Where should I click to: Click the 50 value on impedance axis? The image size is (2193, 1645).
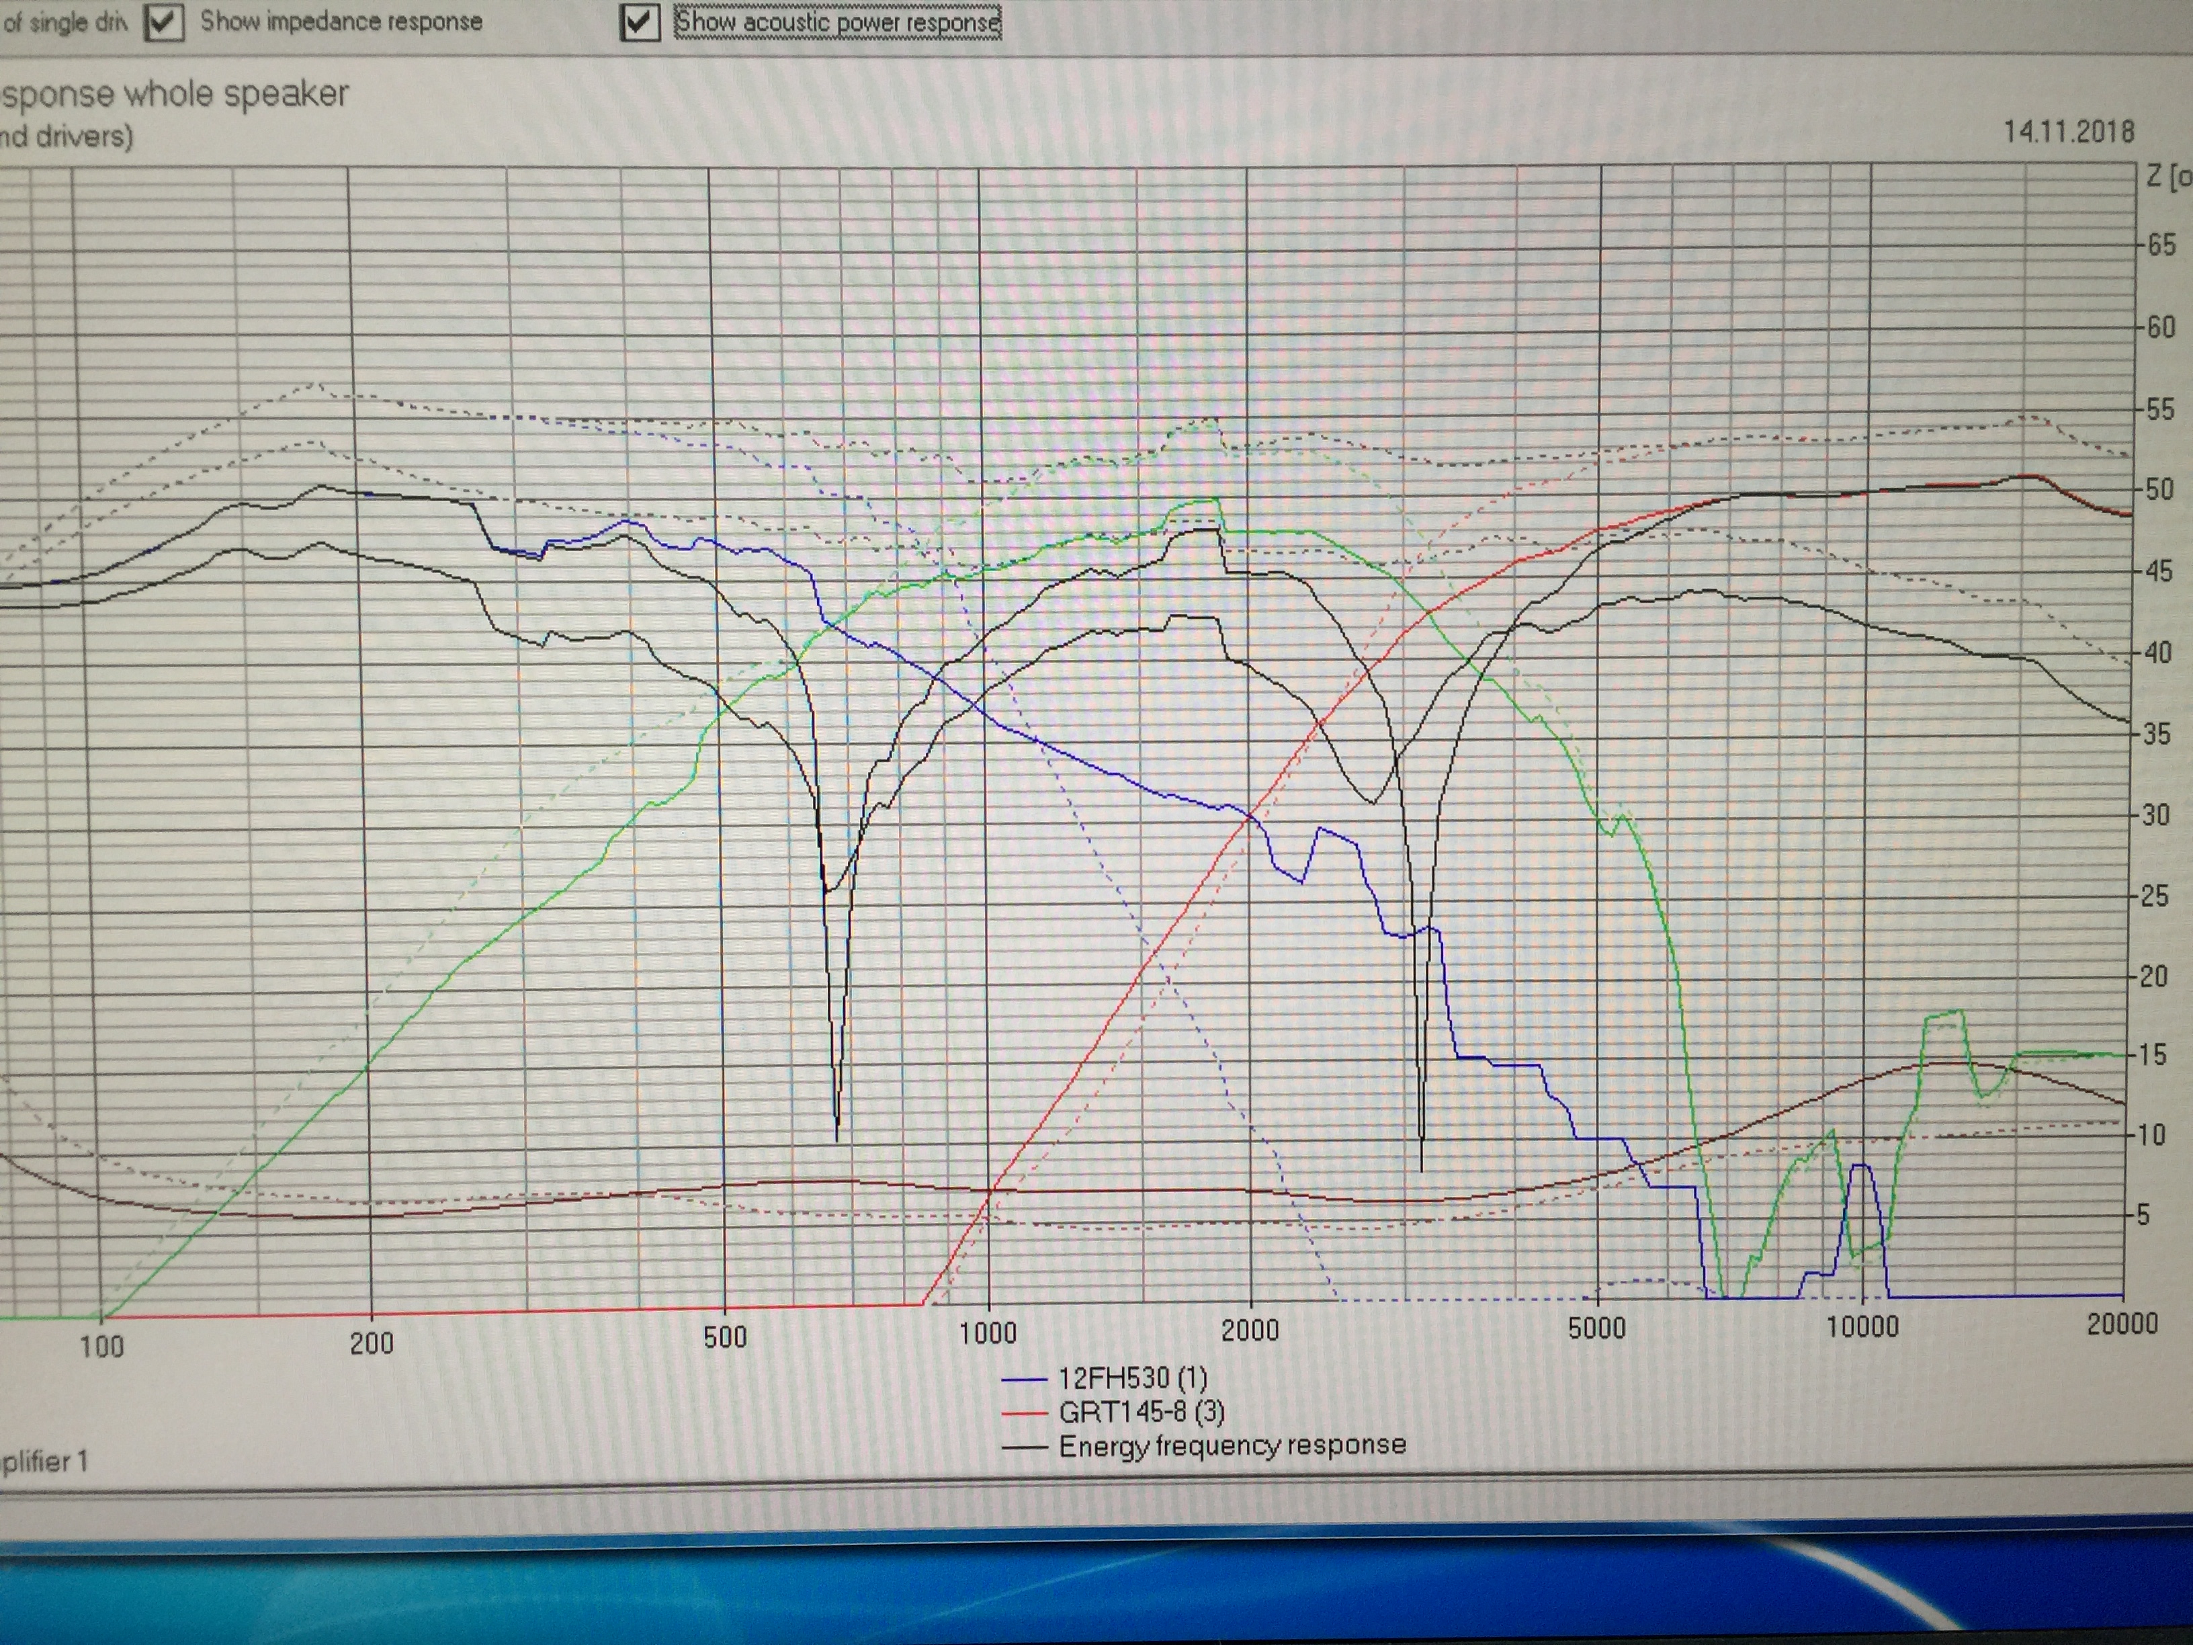(2159, 490)
